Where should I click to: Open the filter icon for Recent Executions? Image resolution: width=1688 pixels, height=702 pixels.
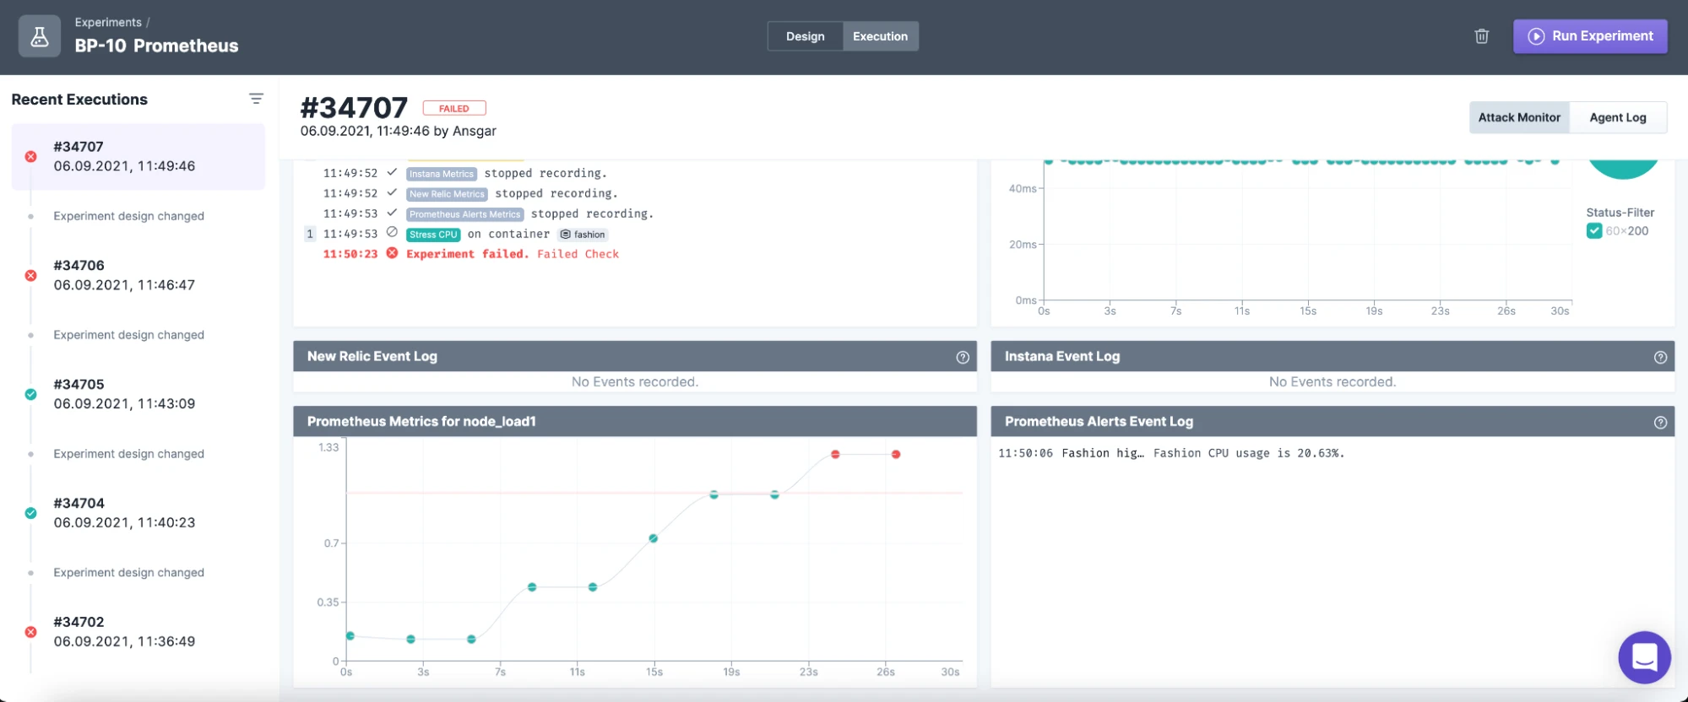256,99
